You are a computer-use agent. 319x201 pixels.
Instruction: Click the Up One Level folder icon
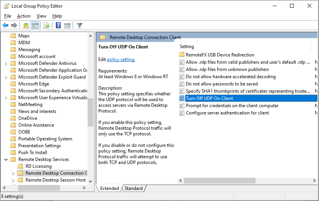point(26,26)
